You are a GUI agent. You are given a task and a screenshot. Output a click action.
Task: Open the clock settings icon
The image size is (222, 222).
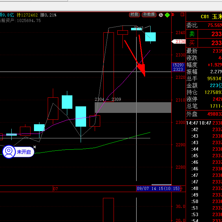pyautogui.click(x=161, y=15)
